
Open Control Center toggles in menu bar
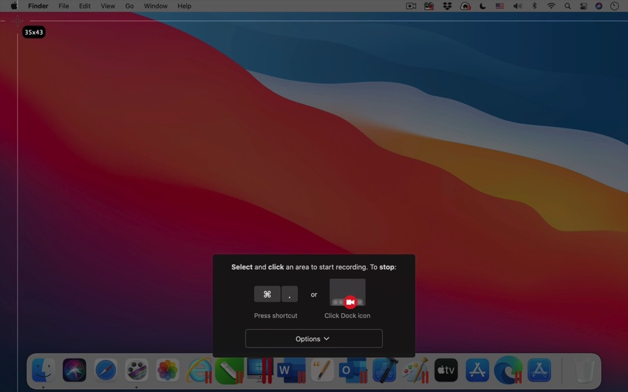[583, 6]
